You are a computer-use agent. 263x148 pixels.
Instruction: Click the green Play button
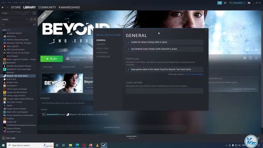[52, 59]
